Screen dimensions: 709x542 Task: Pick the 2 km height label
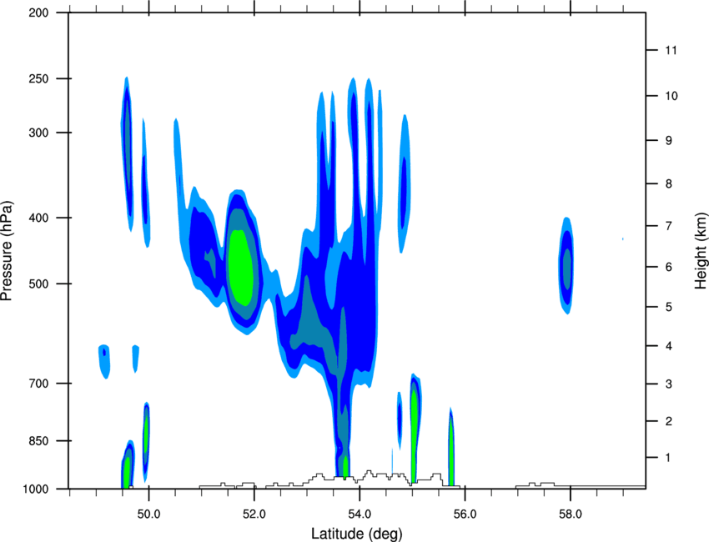coord(668,421)
